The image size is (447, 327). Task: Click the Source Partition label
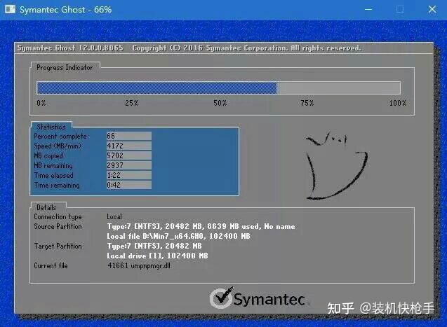(x=58, y=226)
